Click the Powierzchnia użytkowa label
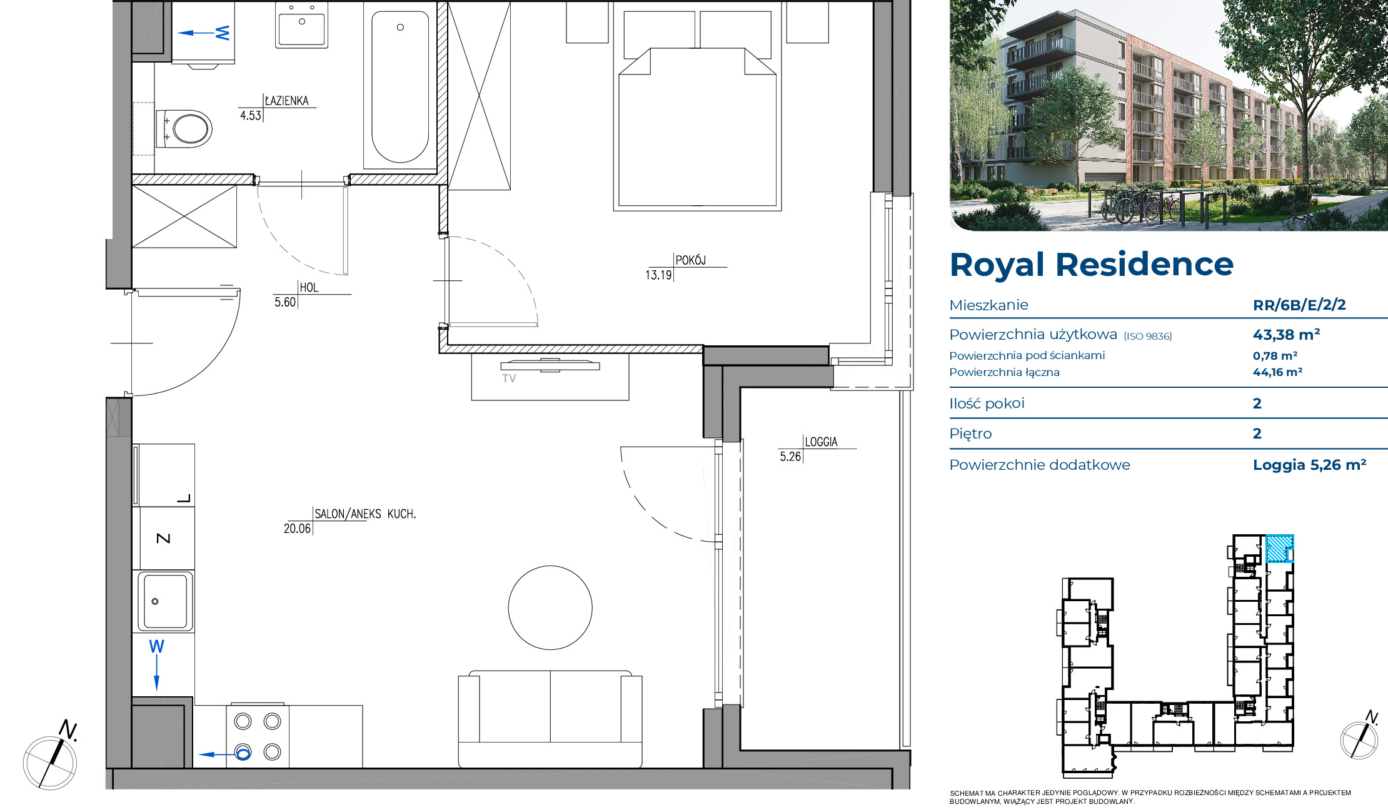This screenshot has height=812, width=1388. coord(1033,335)
